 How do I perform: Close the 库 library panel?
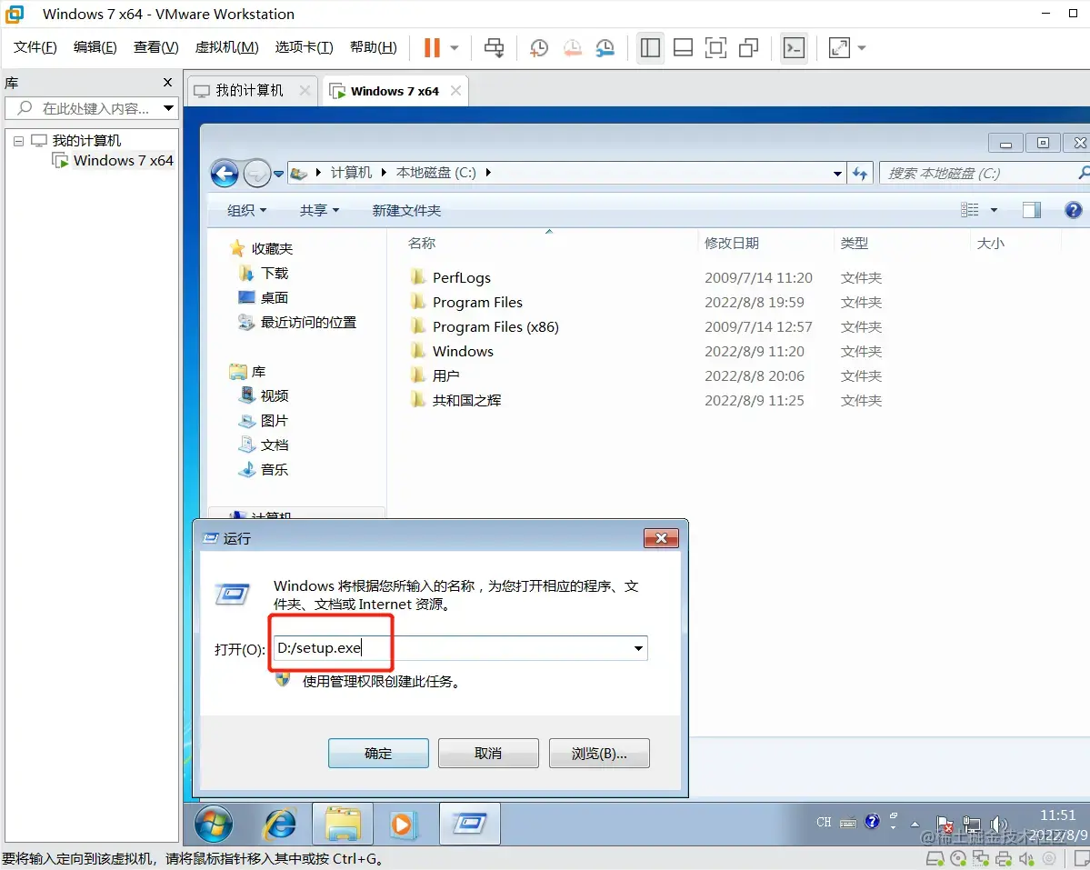[167, 83]
